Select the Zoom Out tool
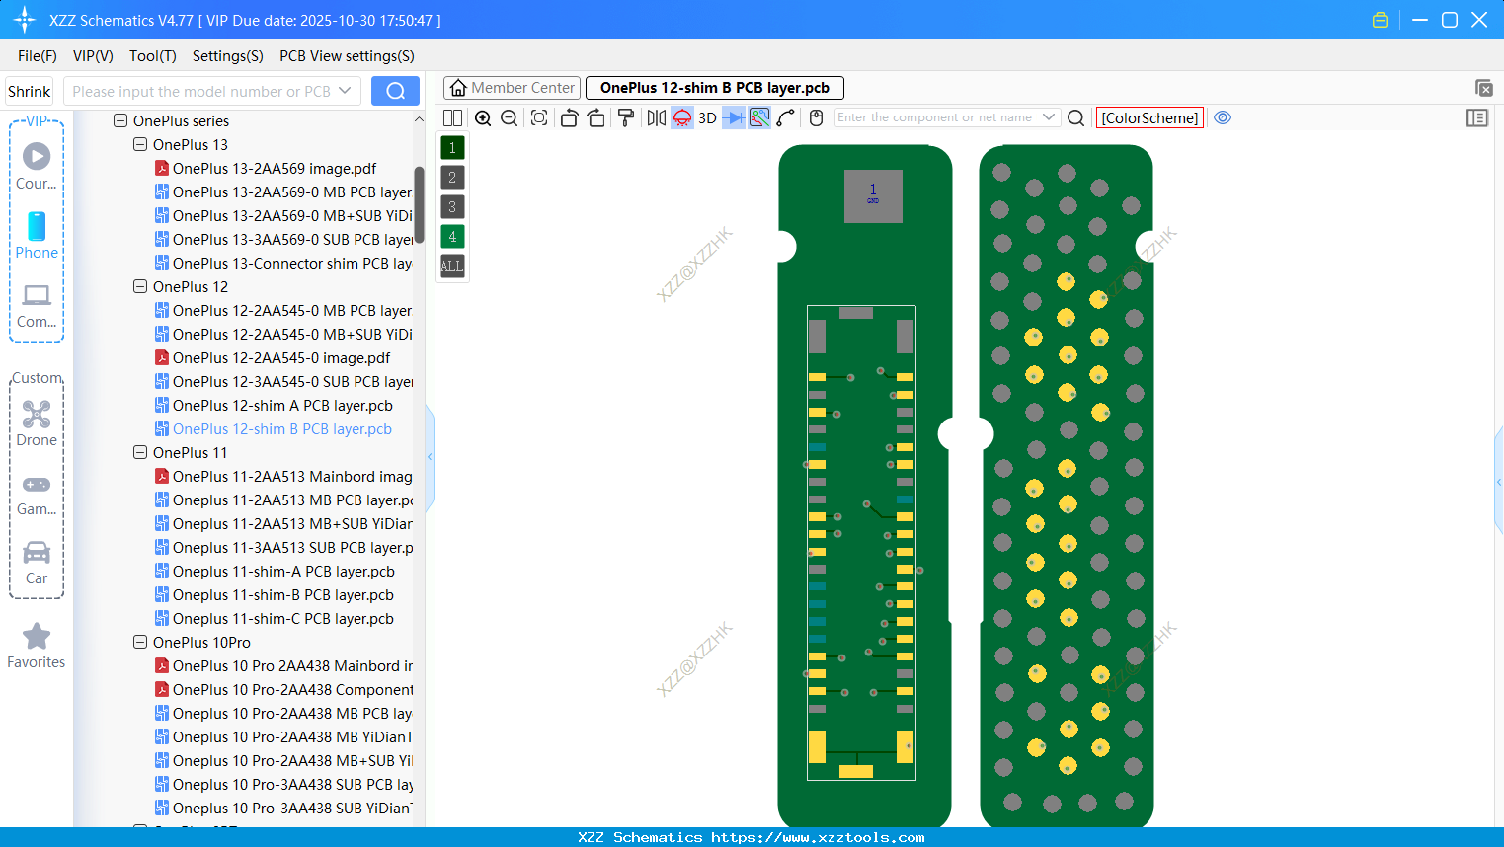The width and height of the screenshot is (1504, 847). click(509, 117)
